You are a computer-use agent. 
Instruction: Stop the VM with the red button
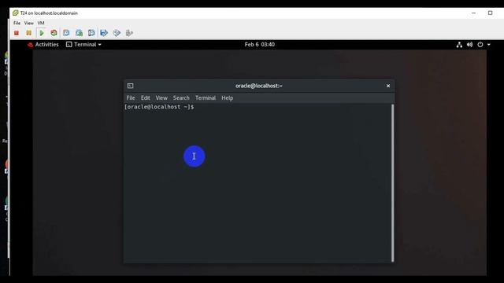click(17, 33)
